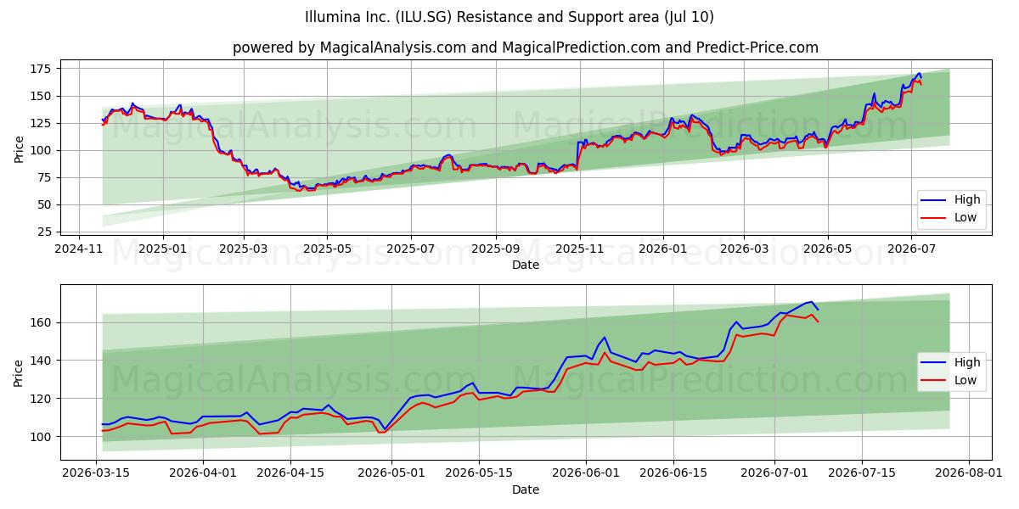Viewport: 1019px width, 509px height.
Task: Click the '2026-06-15' x-axis label
Action: [x=674, y=473]
